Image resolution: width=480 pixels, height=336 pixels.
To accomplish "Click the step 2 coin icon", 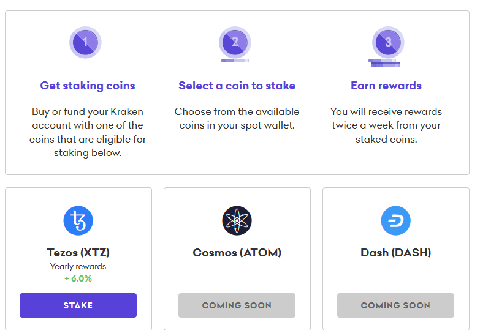I will click(x=235, y=44).
